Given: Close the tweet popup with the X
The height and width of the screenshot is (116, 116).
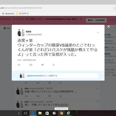Looking at the screenshot, I should click(109, 26).
